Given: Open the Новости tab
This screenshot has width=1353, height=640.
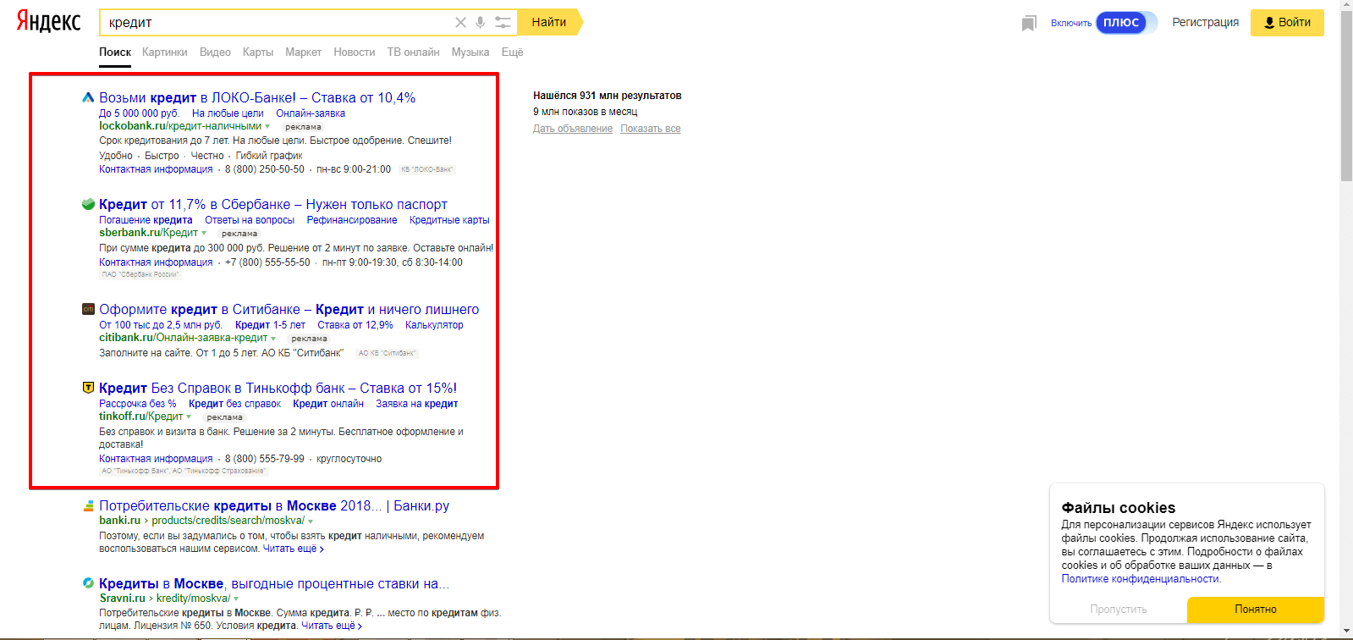Looking at the screenshot, I should [x=354, y=52].
